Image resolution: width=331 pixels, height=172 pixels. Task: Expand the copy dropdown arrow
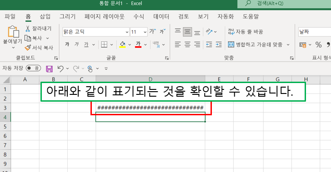coord(47,39)
